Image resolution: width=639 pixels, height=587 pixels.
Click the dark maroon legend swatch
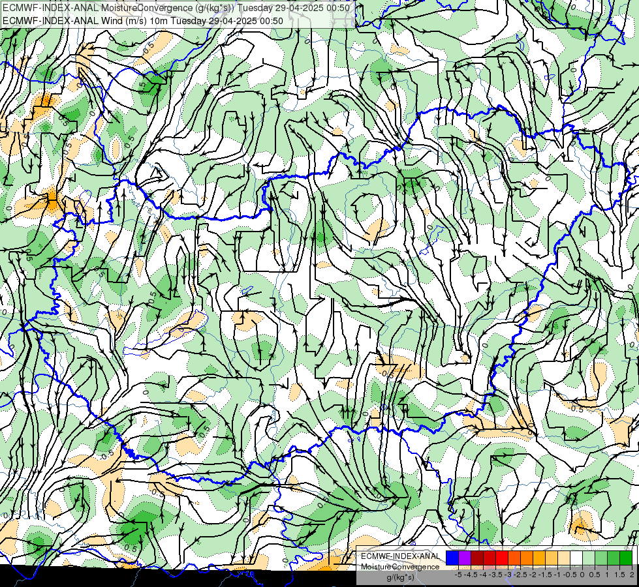tap(477, 558)
